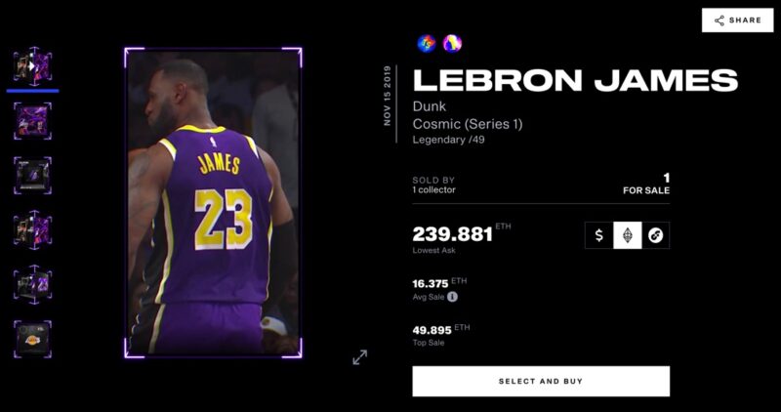Switch price display to the third currency icon
This screenshot has width=781, height=412.
[x=655, y=235]
